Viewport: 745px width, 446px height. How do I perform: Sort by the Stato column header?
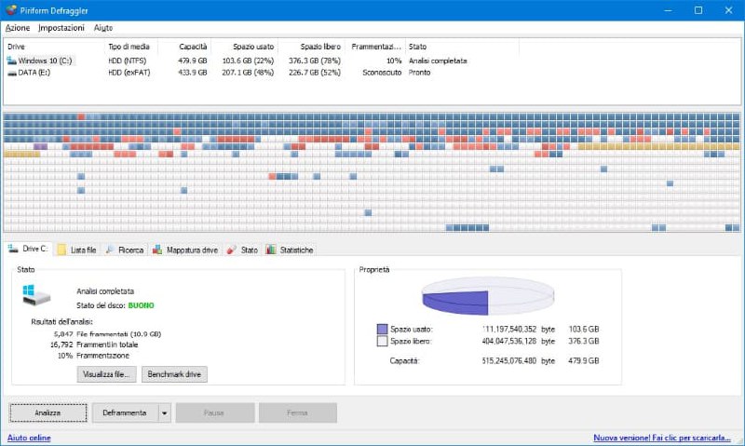[x=462, y=47]
